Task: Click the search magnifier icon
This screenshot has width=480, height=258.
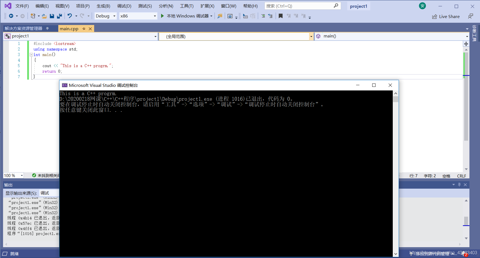Action: tap(336, 6)
